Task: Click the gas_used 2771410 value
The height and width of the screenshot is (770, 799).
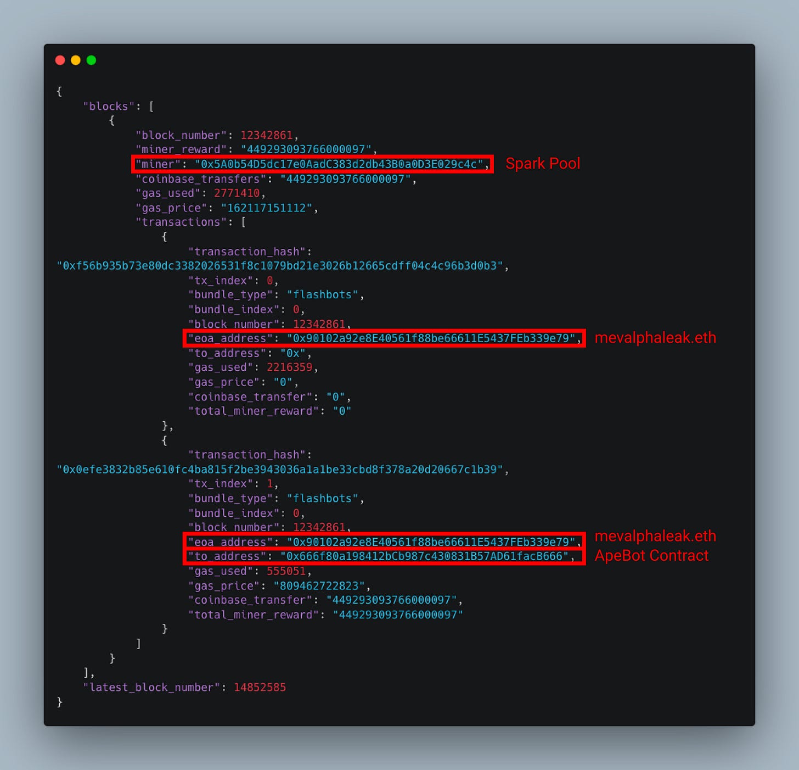Action: (237, 193)
